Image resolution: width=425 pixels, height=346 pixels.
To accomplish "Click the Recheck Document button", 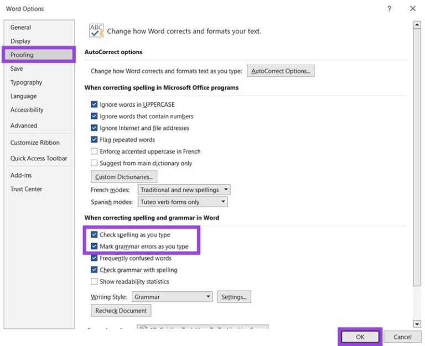I will click(x=121, y=311).
